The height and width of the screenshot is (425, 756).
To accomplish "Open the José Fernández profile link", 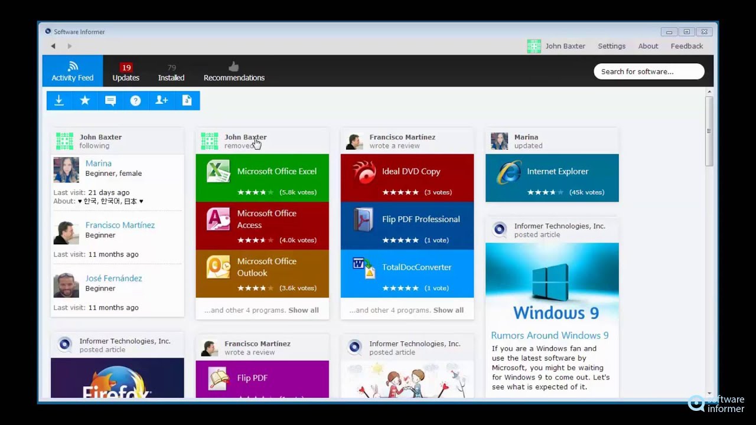I will tap(113, 278).
